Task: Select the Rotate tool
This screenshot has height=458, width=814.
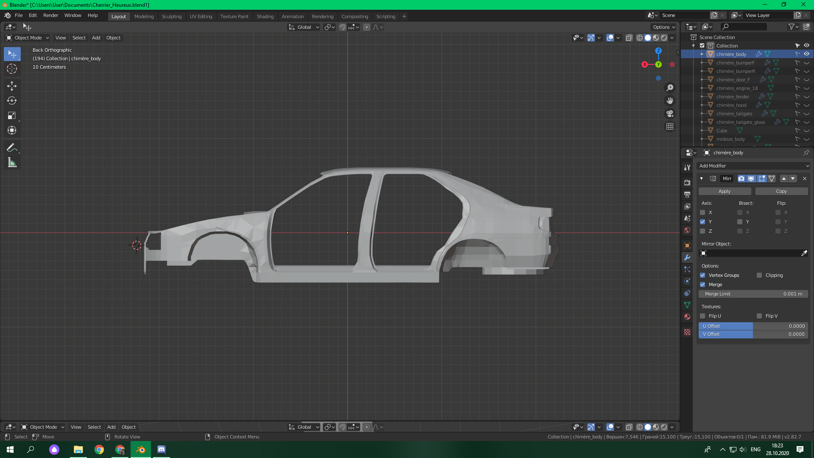Action: point(12,101)
